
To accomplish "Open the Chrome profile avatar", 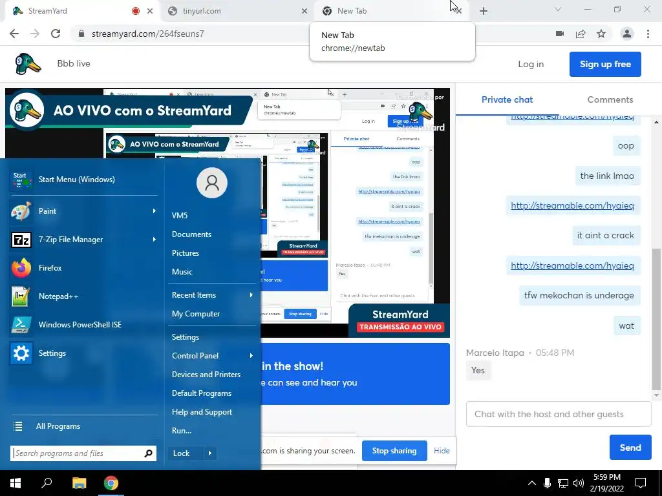I will pyautogui.click(x=627, y=34).
